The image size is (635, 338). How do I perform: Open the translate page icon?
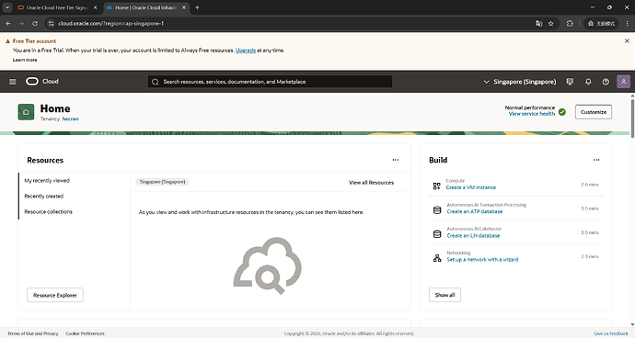(x=538, y=24)
